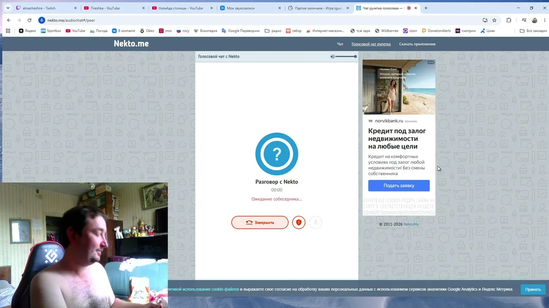The width and height of the screenshot is (549, 308).
Task: Close the Tireshka - YouTube tab
Action: 143,8
